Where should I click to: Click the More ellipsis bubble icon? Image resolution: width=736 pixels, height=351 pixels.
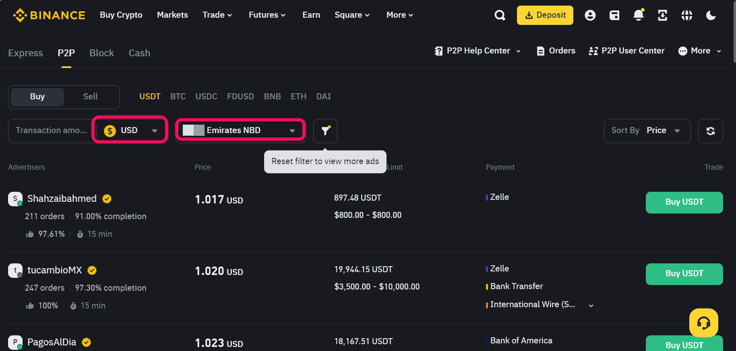(x=683, y=51)
